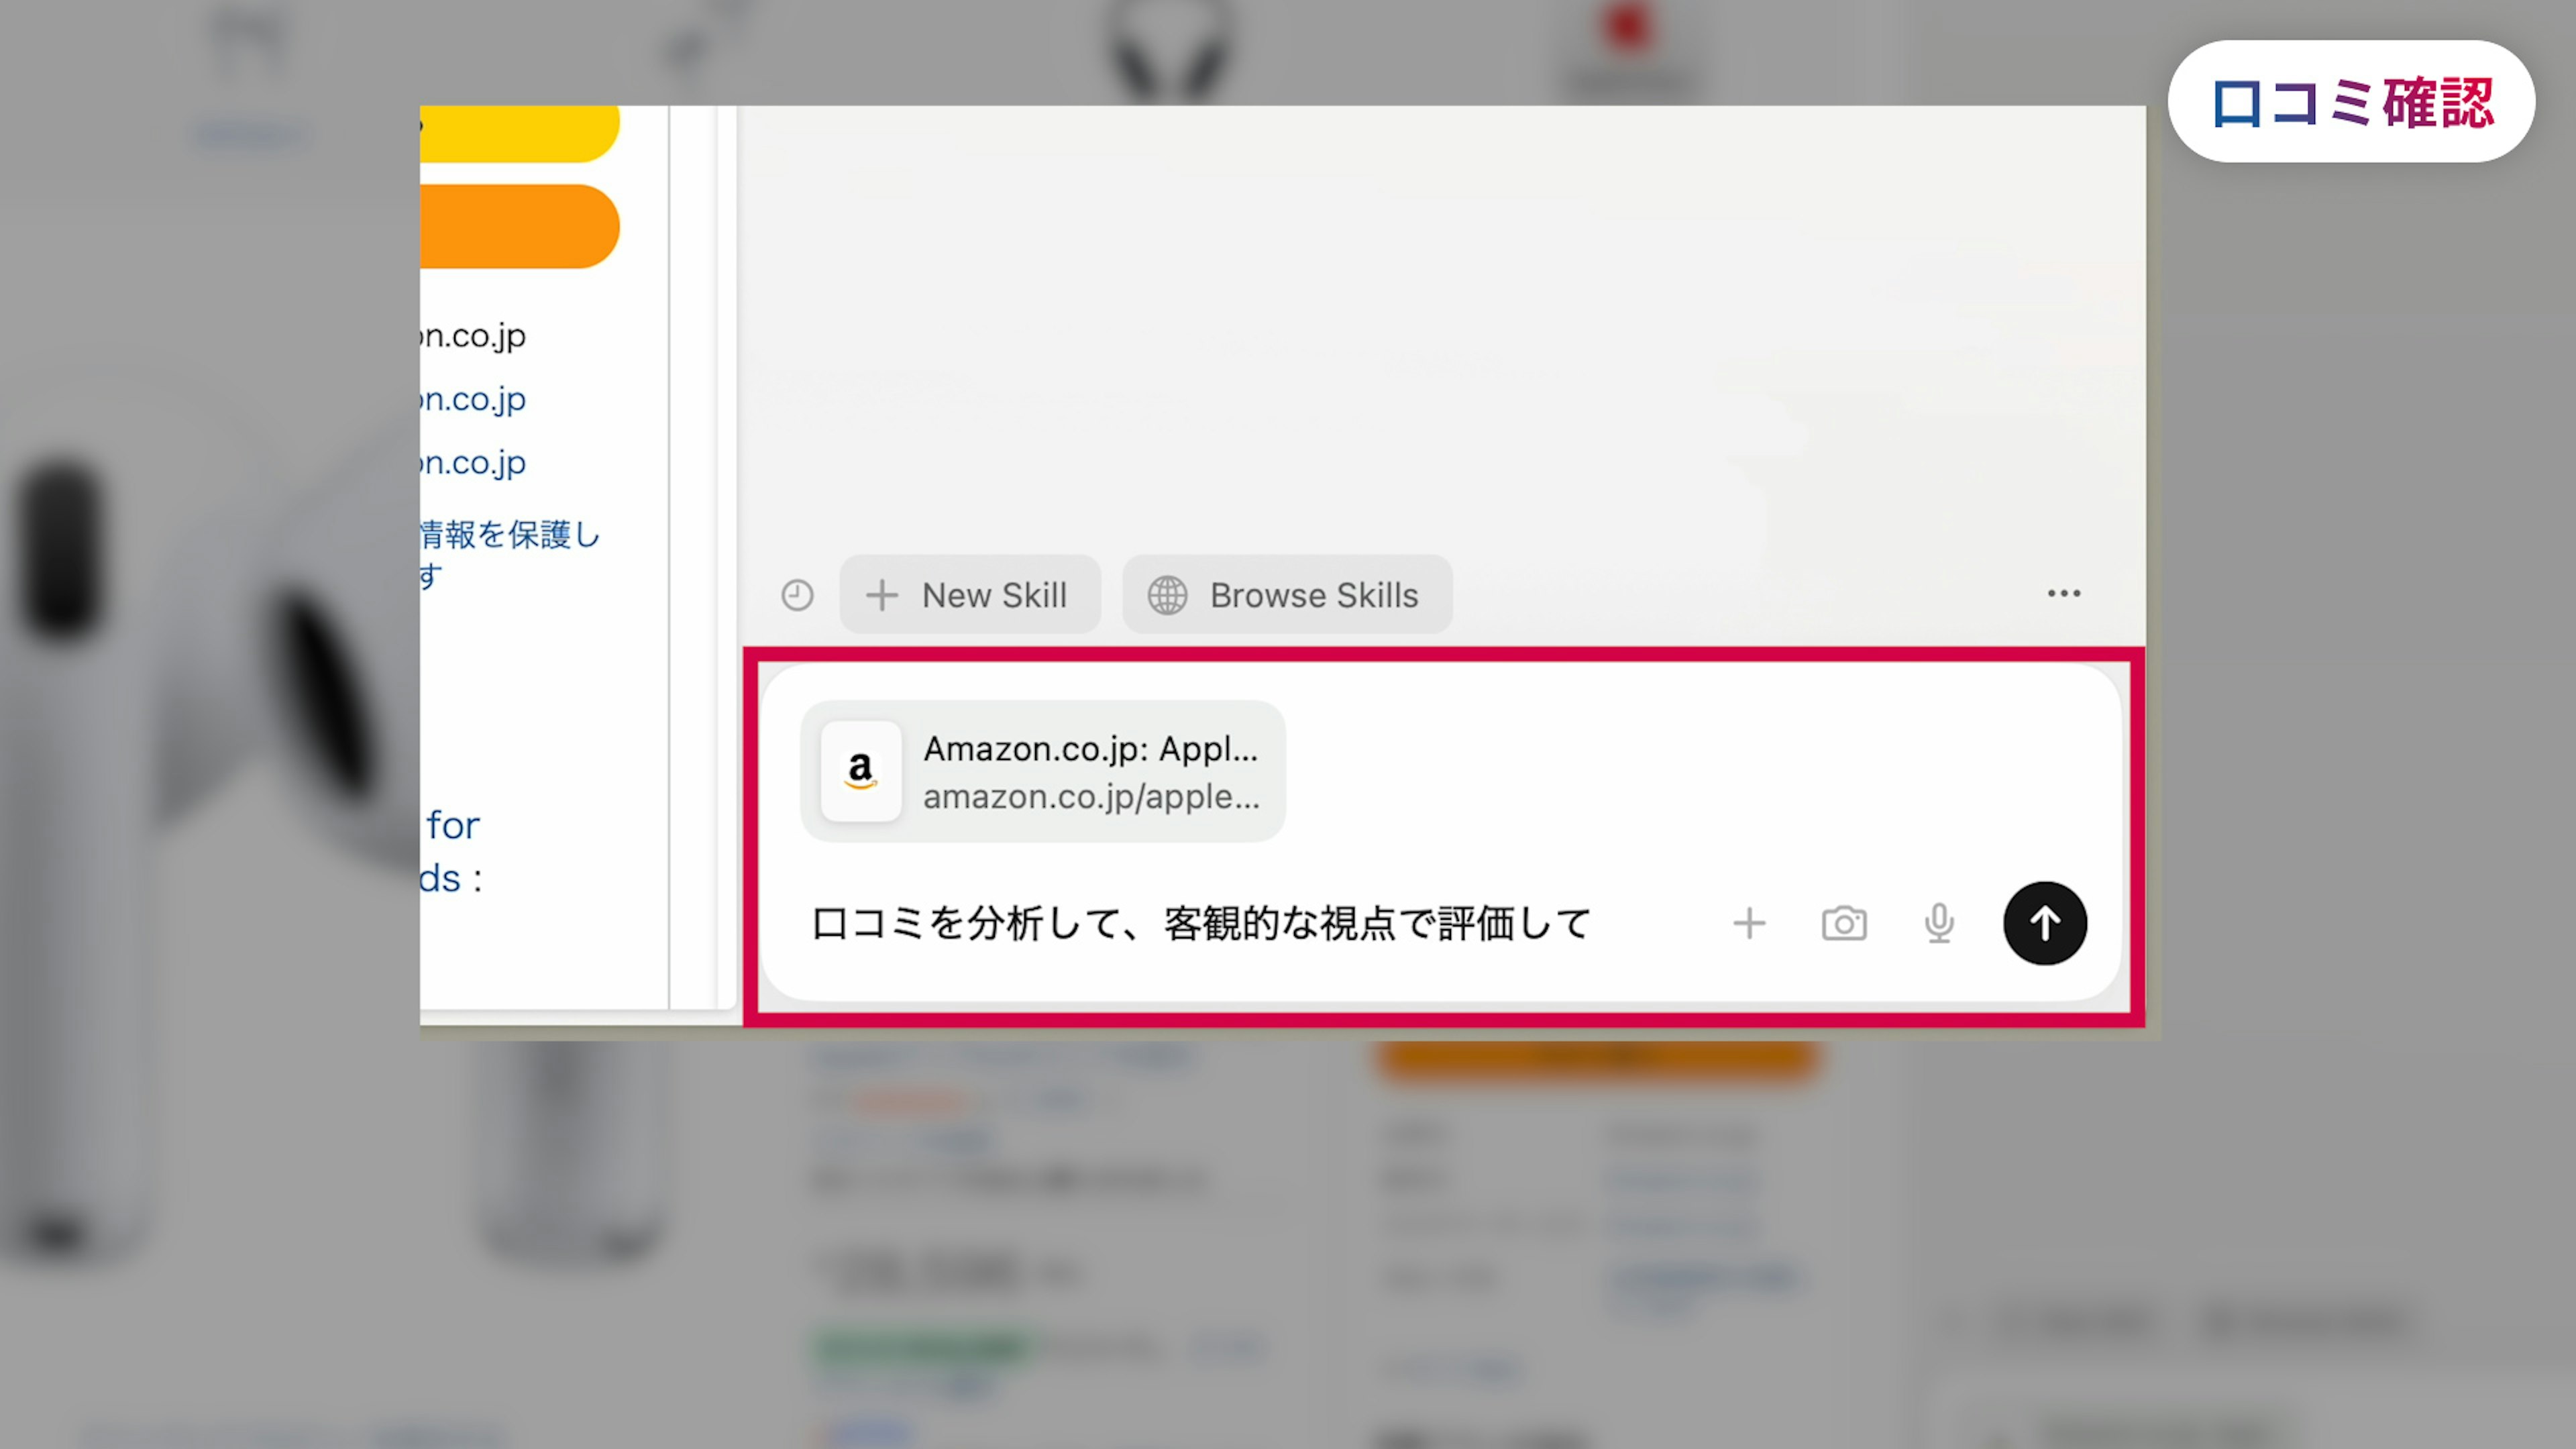Click the Amazon logo on the attached tab
2576x1449 pixels.
(860, 771)
